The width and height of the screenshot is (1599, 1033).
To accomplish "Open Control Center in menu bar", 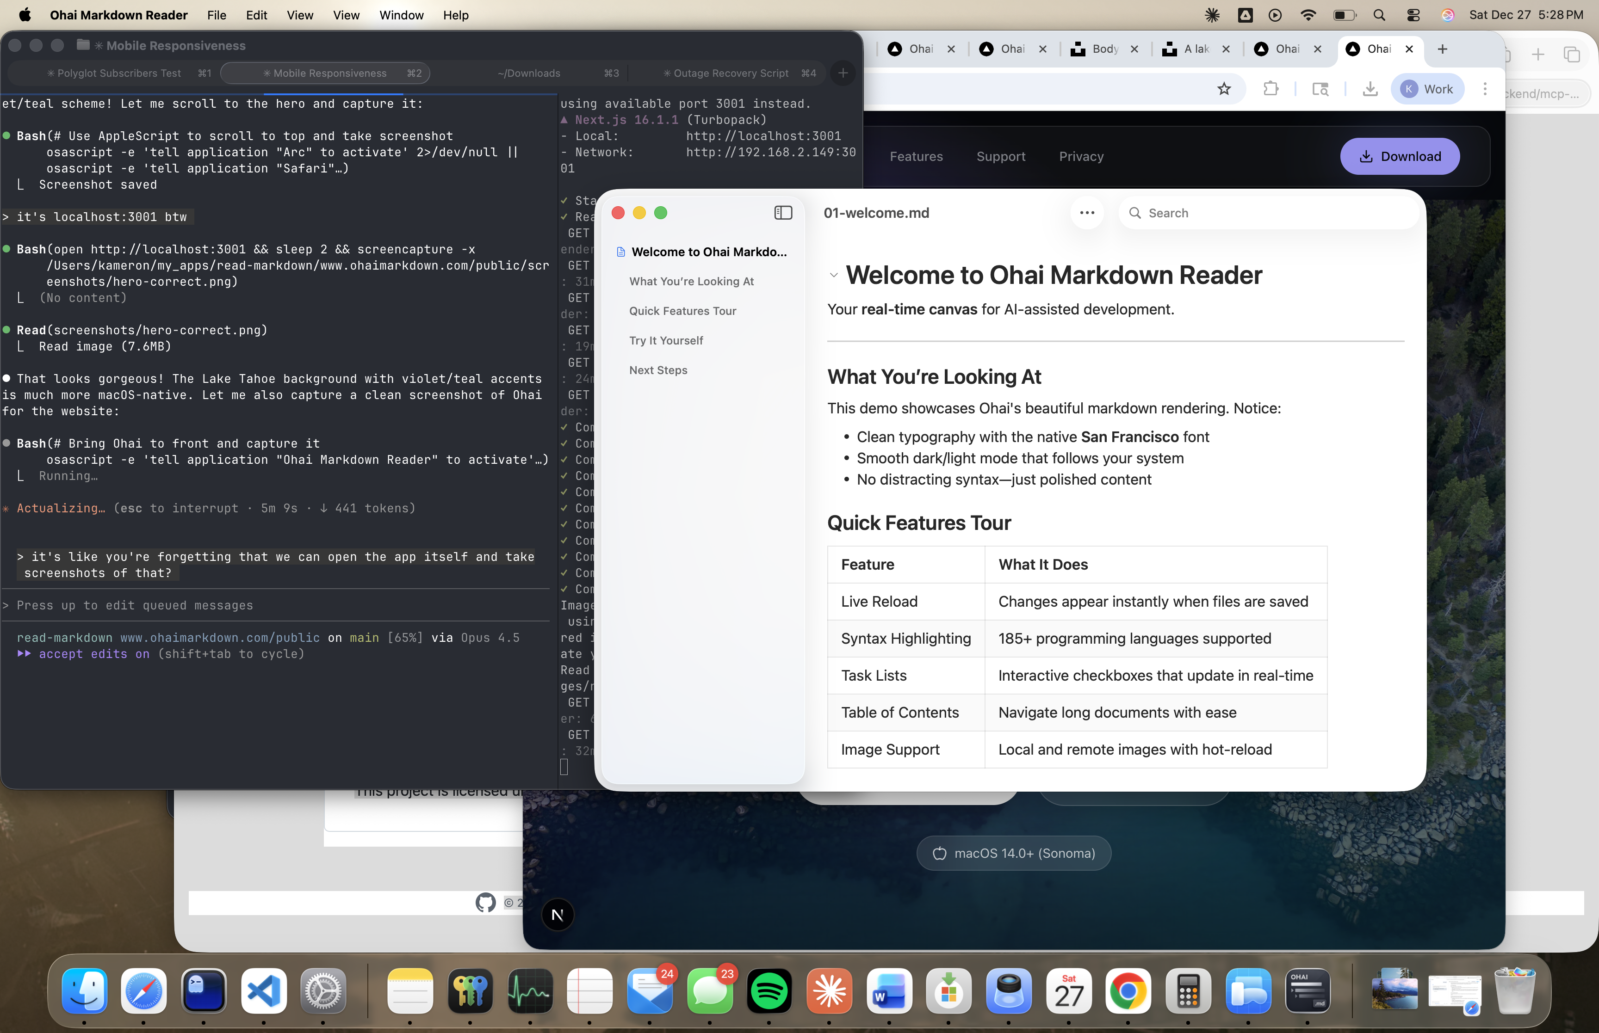I will pyautogui.click(x=1413, y=15).
